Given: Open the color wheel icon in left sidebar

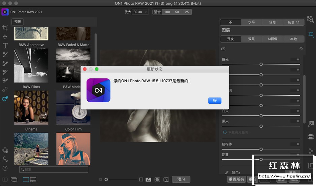Looking at the screenshot, I should [x=5, y=150].
